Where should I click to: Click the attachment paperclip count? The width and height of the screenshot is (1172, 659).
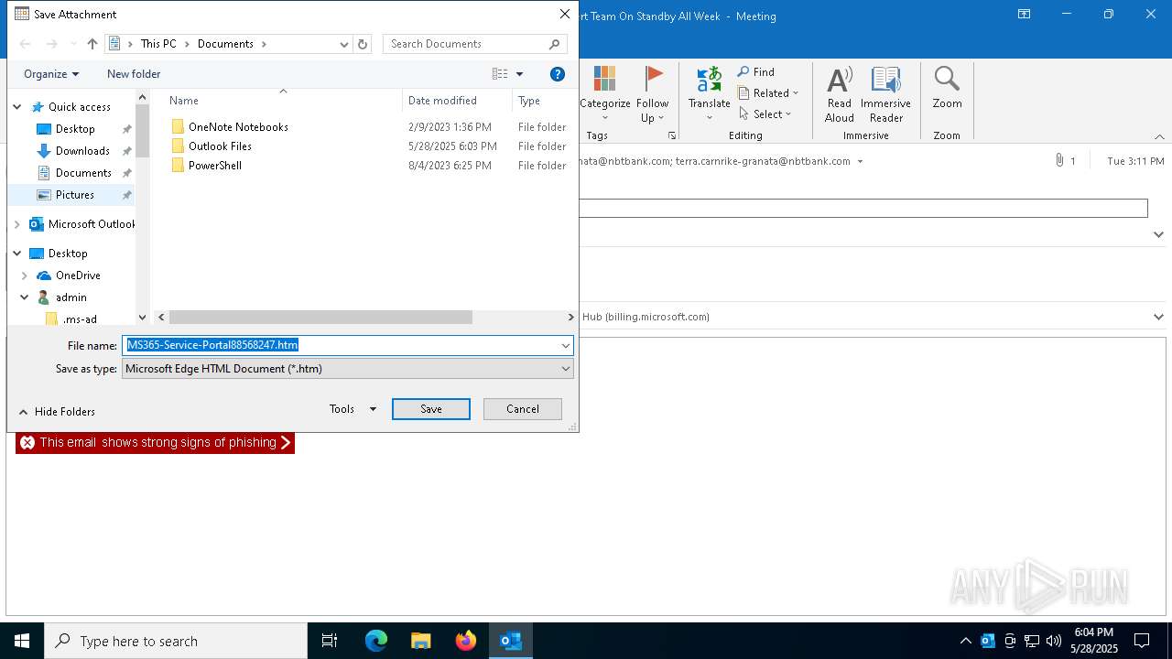coord(1065,161)
